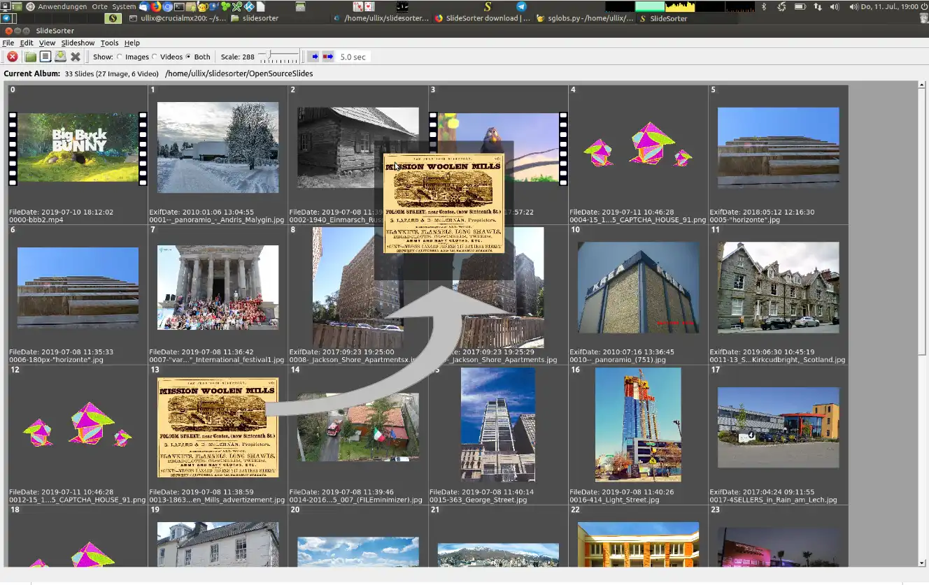
Task: Click the text list document toolbar icon
Action: tap(45, 57)
